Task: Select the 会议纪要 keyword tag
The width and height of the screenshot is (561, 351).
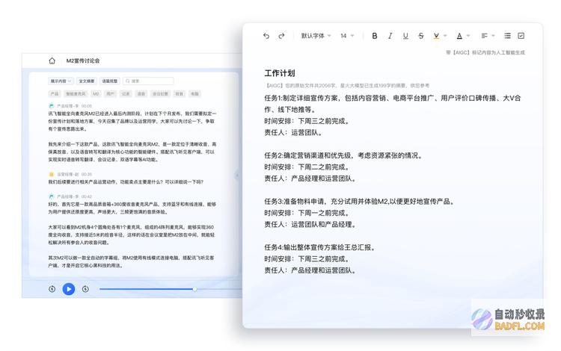Action: (160, 94)
